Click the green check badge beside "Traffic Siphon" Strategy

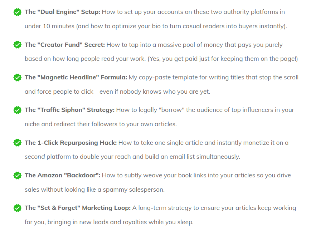tap(17, 110)
